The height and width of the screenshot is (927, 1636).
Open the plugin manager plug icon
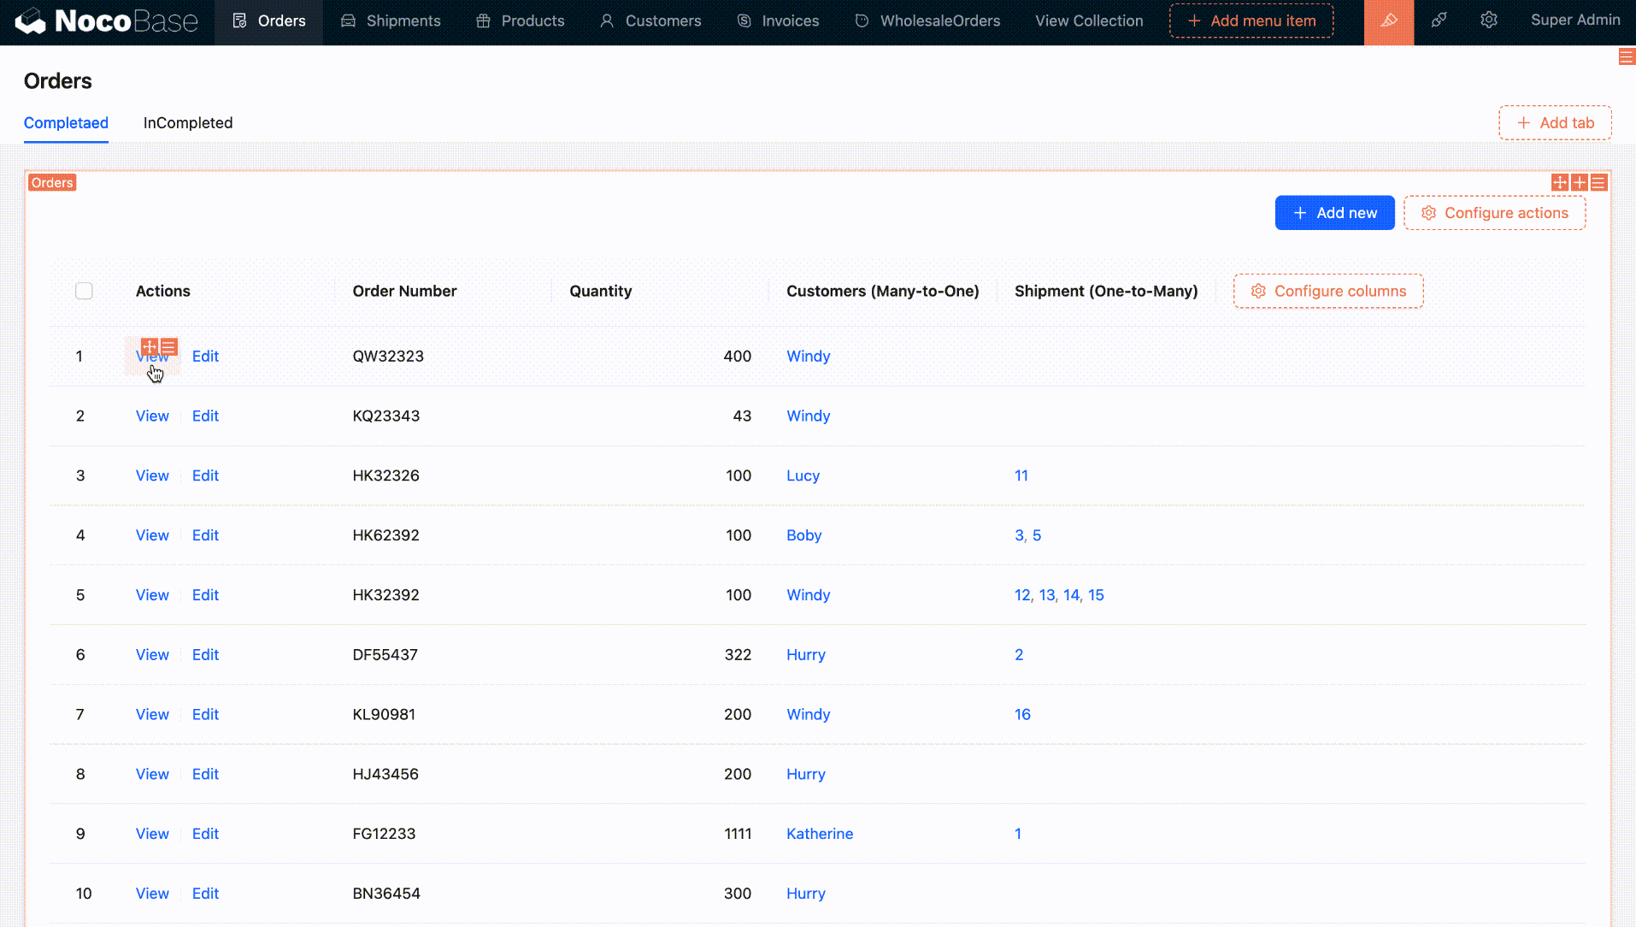point(1439,21)
